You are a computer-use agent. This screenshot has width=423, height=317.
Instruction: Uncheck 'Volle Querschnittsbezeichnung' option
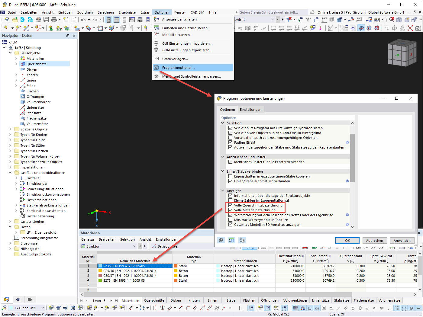tap(231, 205)
